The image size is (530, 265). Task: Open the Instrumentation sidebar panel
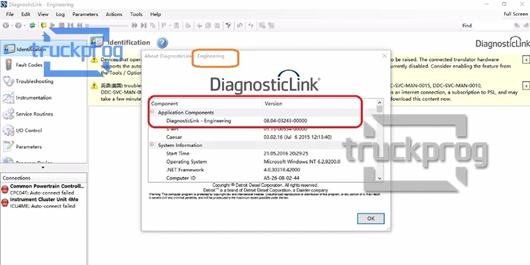click(43, 97)
